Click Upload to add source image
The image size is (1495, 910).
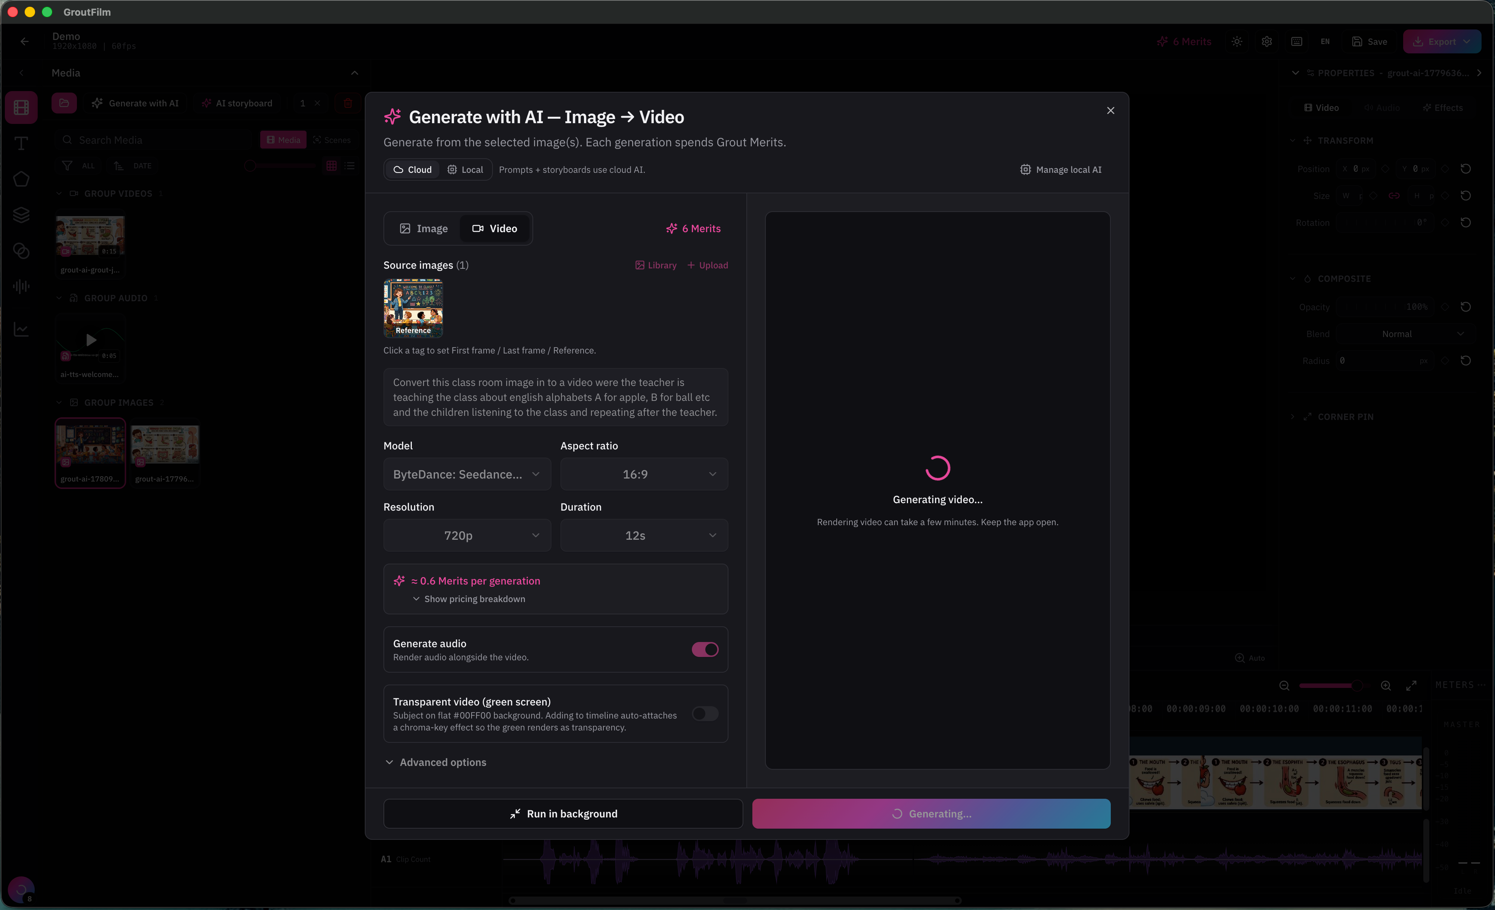[x=708, y=265]
